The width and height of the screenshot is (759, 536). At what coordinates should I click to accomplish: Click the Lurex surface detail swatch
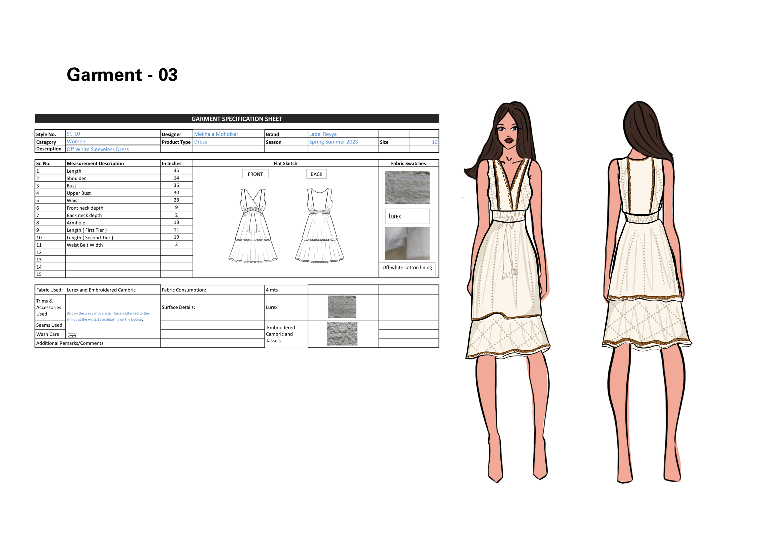pos(342,306)
